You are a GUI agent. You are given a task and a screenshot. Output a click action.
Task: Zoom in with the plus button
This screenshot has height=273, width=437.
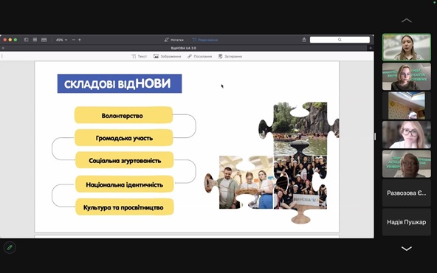coord(80,40)
